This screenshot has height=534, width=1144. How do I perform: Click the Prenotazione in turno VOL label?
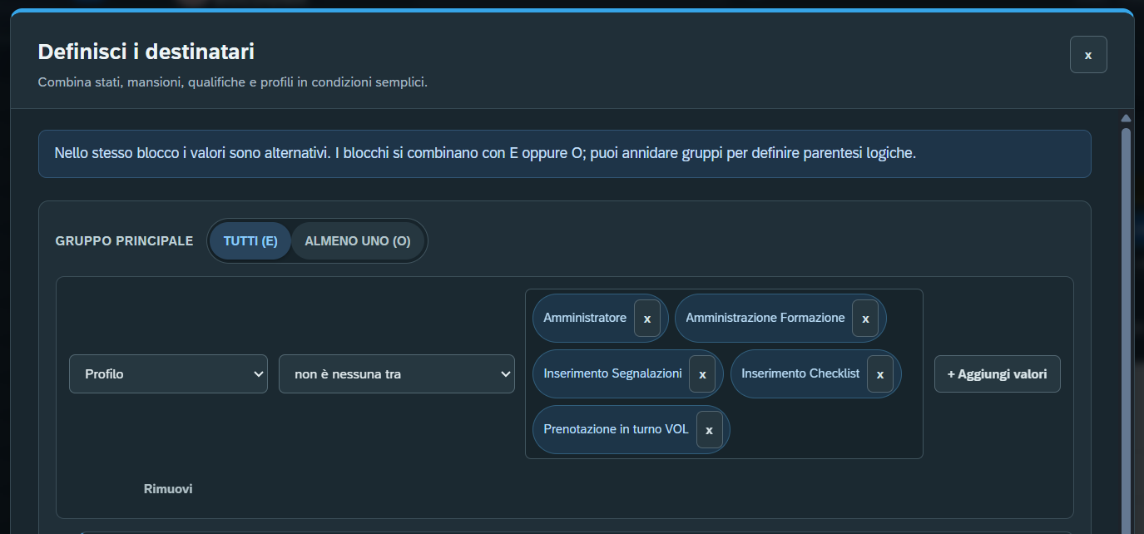pos(617,429)
